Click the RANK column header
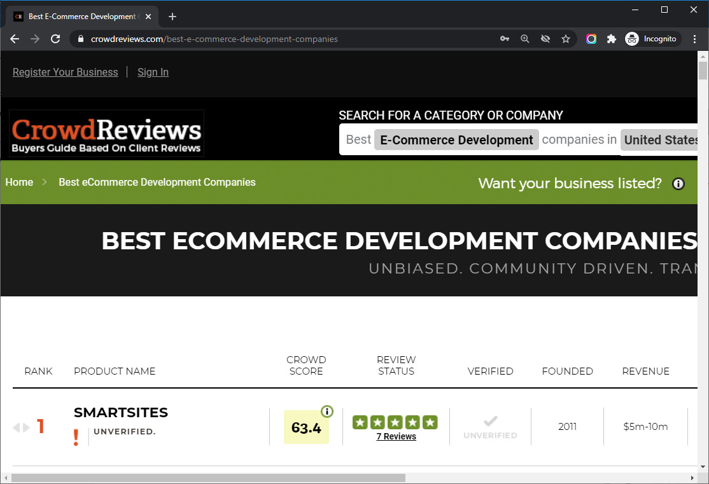This screenshot has width=709, height=484. pyautogui.click(x=38, y=371)
